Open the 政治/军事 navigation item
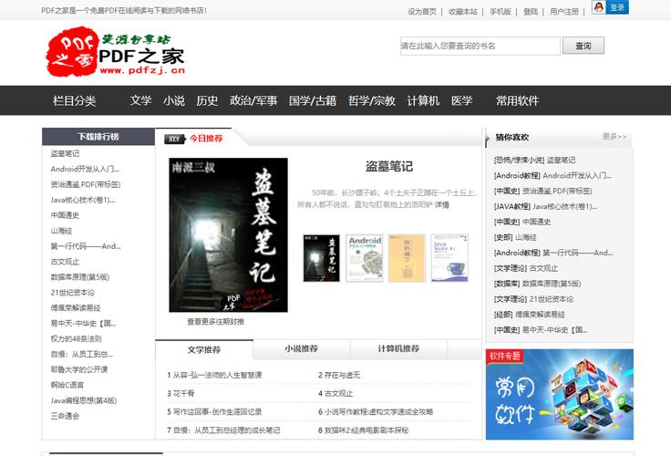 click(x=253, y=100)
